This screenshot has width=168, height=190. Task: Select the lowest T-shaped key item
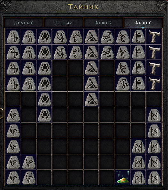pos(154,83)
